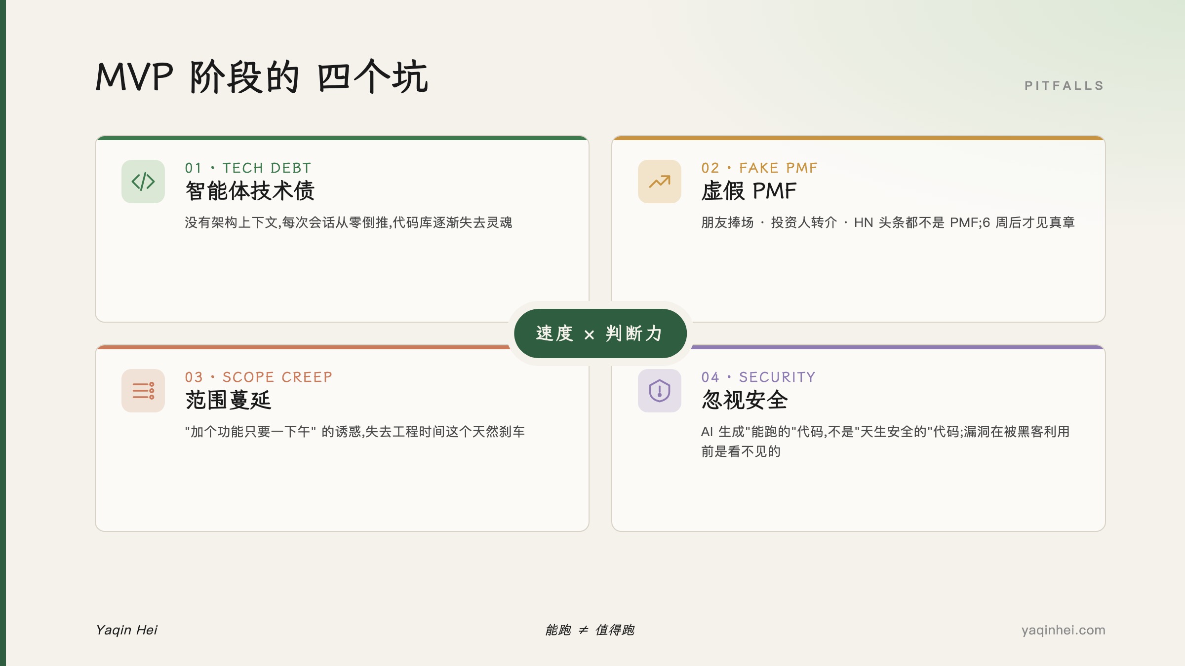
Task: Click the heading 忽视安全
Action: (x=745, y=400)
